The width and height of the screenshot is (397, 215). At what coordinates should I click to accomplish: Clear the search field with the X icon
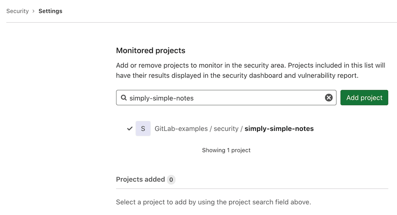329,98
